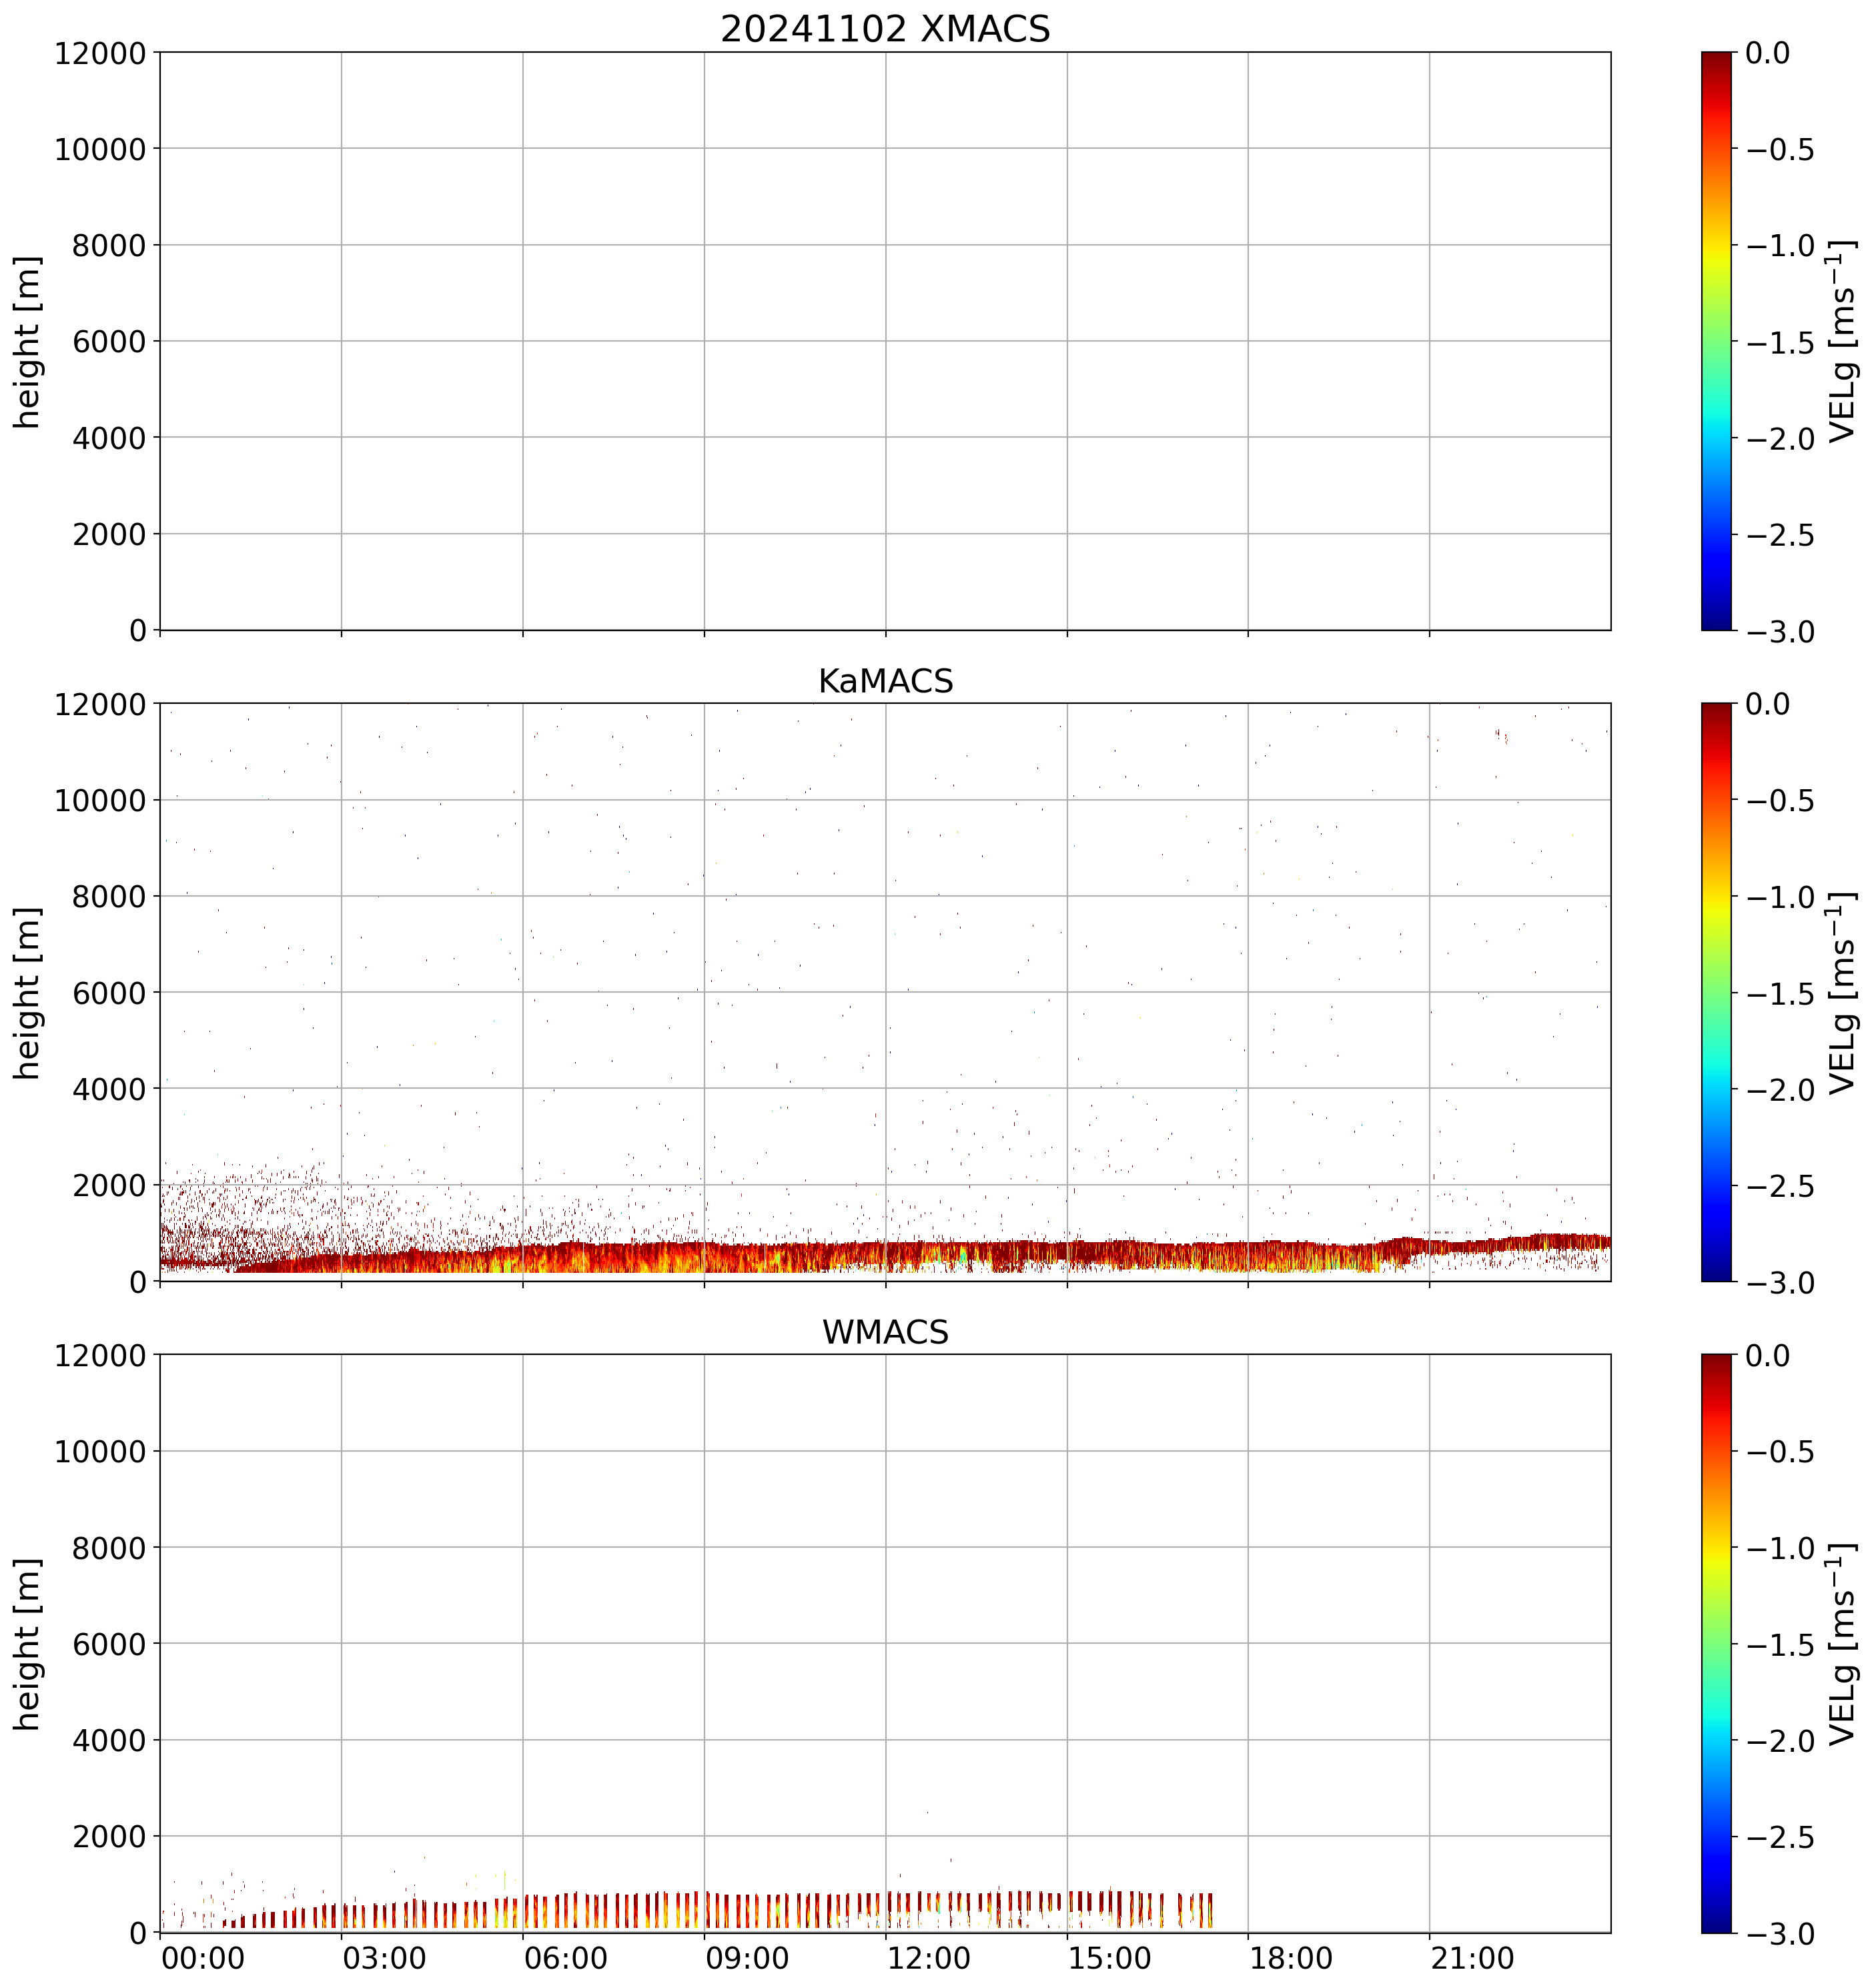Click the 21:00 time axis label
Image resolution: width=1876 pixels, height=1988 pixels.
pos(1473,1958)
